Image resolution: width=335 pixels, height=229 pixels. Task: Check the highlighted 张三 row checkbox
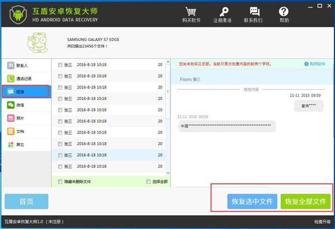tap(60, 155)
